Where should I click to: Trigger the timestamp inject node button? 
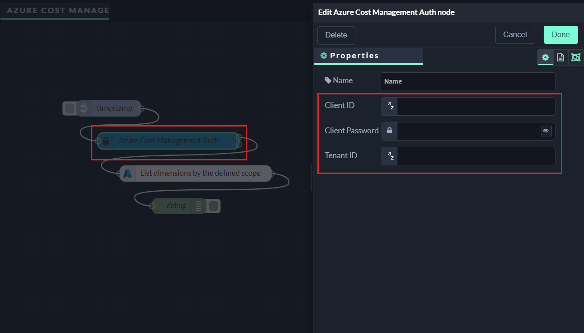coord(69,108)
